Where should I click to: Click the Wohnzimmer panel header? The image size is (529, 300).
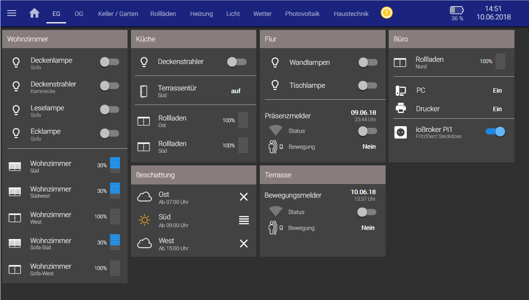pos(65,39)
